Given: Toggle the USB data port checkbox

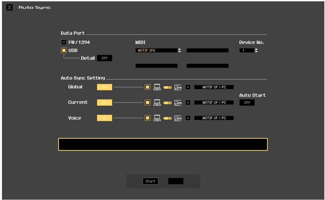Looking at the screenshot, I should [64, 50].
